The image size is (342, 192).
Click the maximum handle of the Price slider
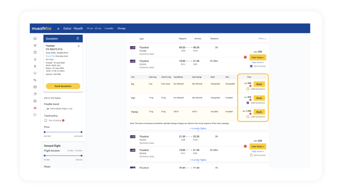[81, 132]
